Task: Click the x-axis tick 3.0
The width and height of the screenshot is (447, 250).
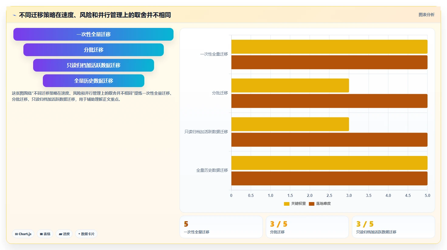Action: [349, 196]
